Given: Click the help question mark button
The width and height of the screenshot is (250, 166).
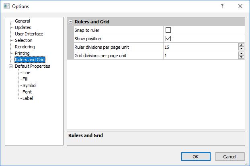Looking at the screenshot, I should coord(222,6).
